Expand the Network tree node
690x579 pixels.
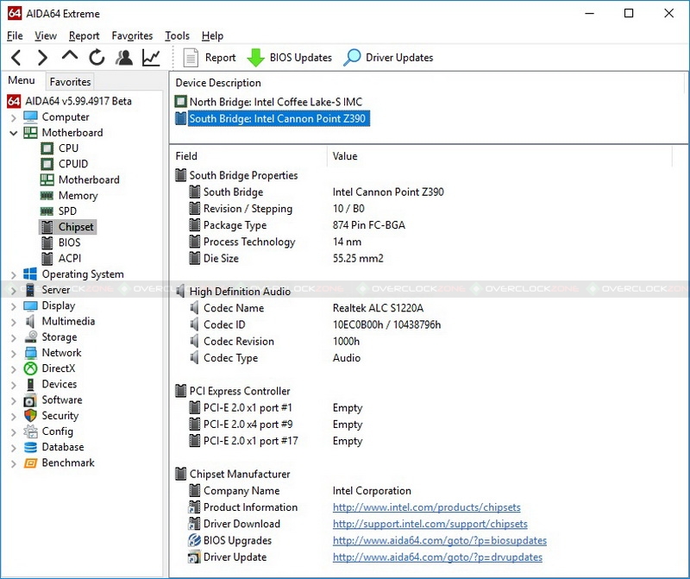click(13, 353)
